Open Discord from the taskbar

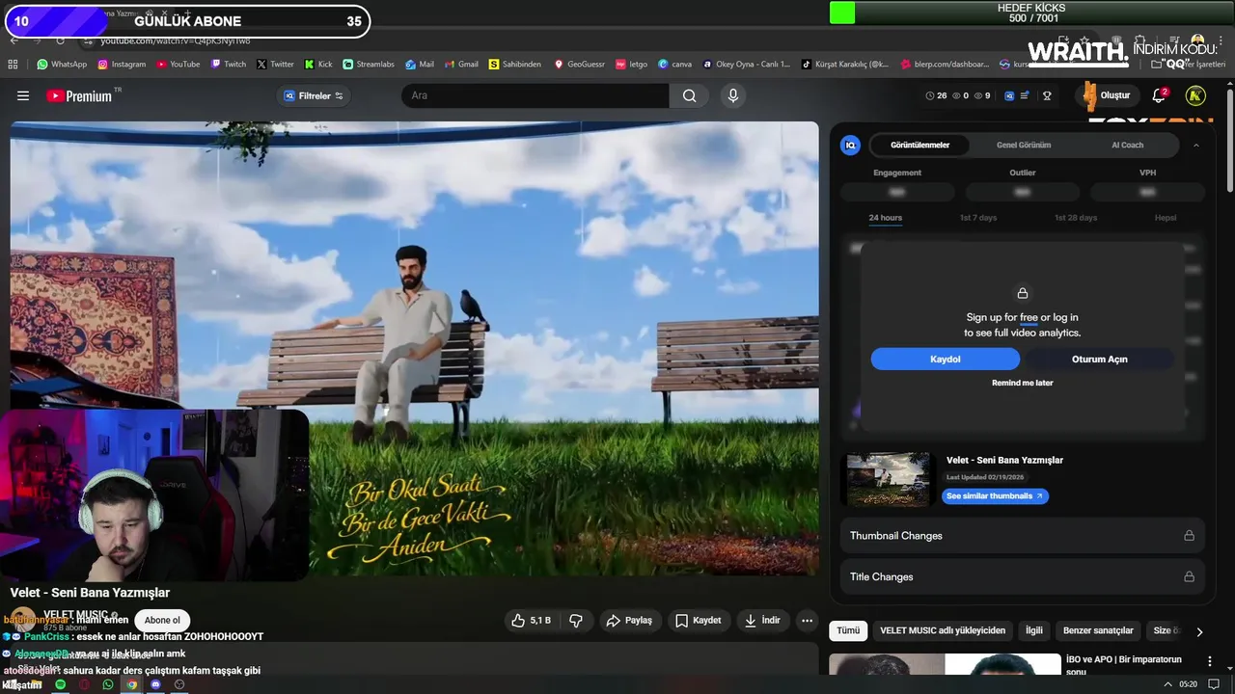(155, 684)
